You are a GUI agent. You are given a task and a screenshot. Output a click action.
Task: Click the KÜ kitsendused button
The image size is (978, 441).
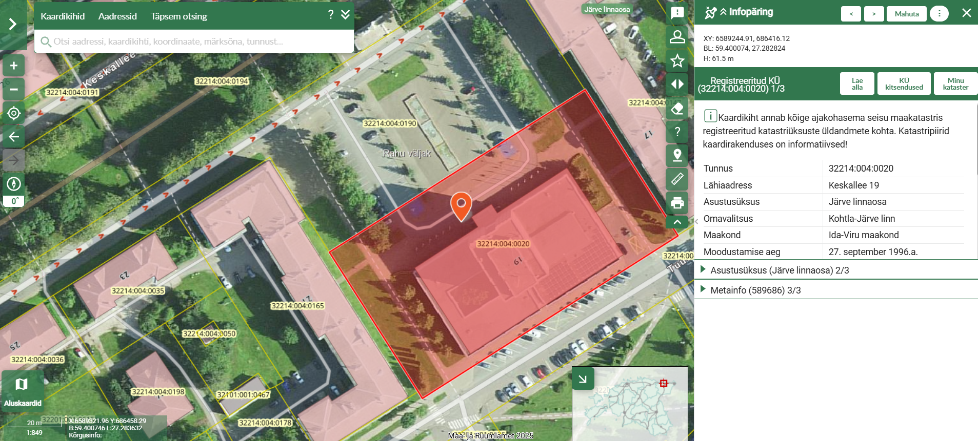point(904,84)
